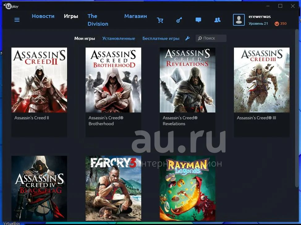The width and height of the screenshot is (301, 225).
Task: Click the key activation icon
Action: (x=179, y=20)
